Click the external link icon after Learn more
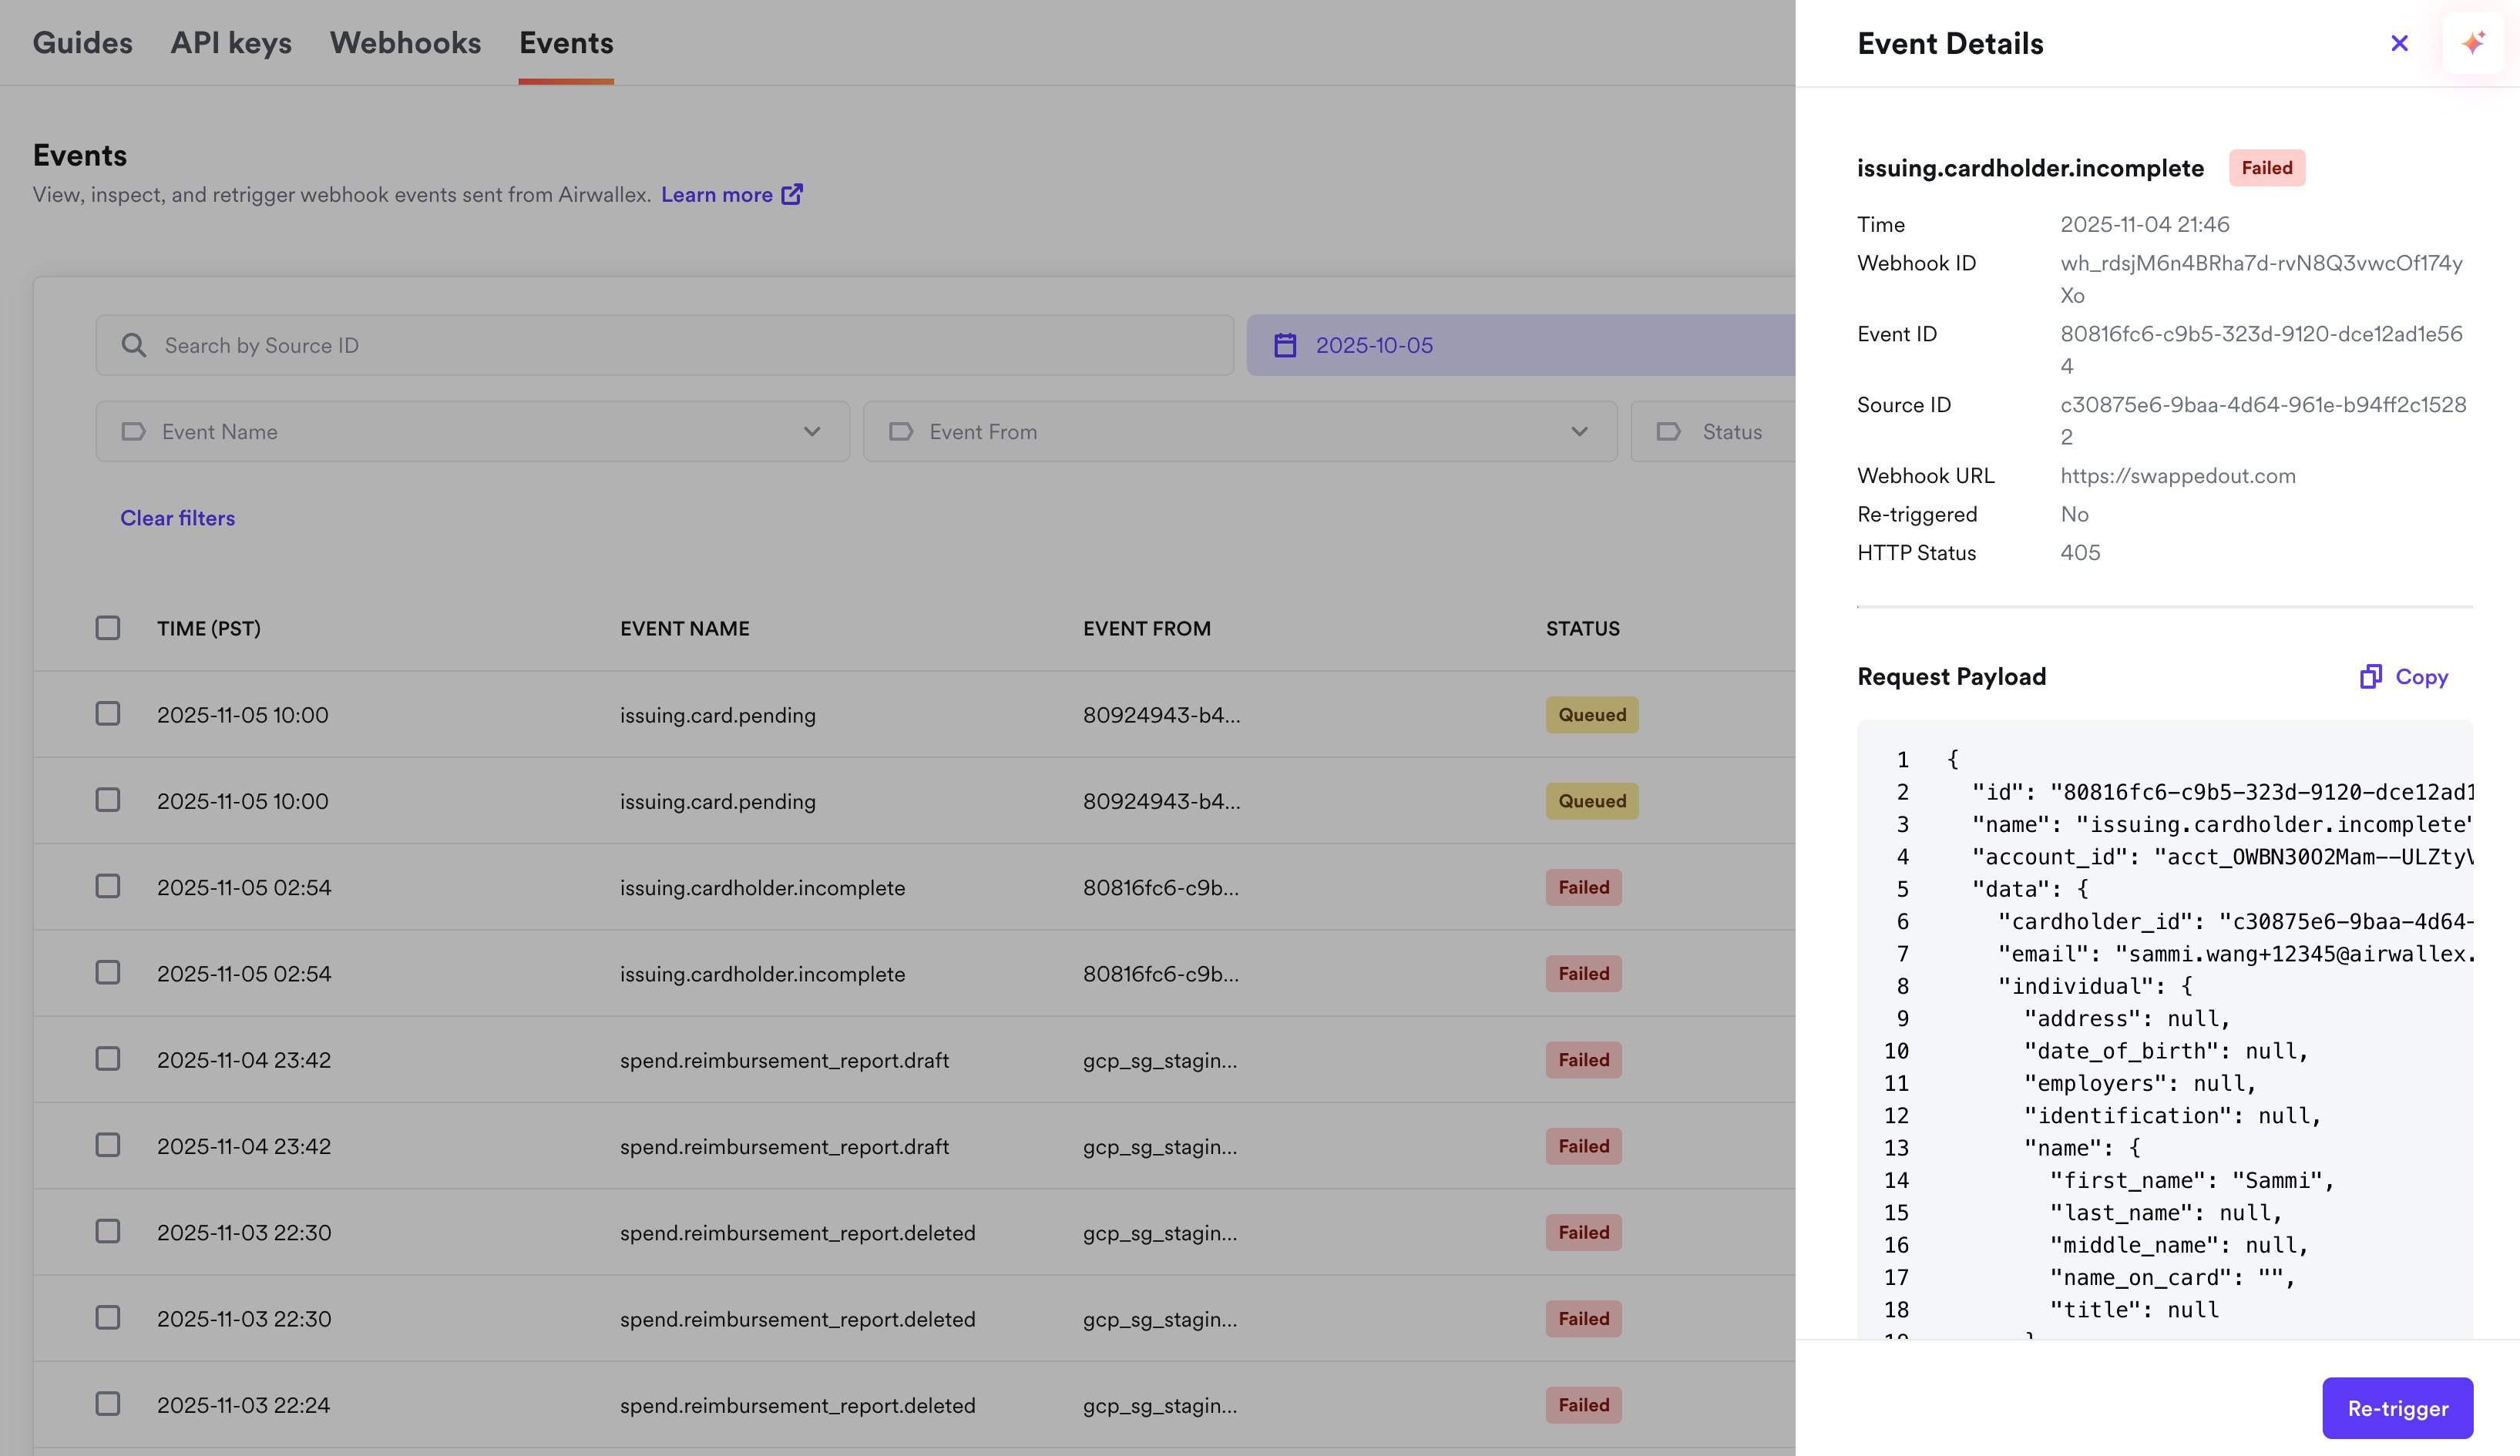Viewport: 2520px width, 1456px height. pyautogui.click(x=792, y=194)
